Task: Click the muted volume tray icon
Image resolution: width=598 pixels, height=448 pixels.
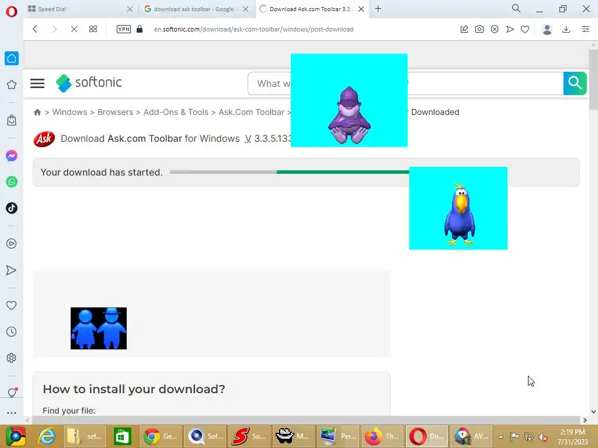Action: pyautogui.click(x=543, y=436)
